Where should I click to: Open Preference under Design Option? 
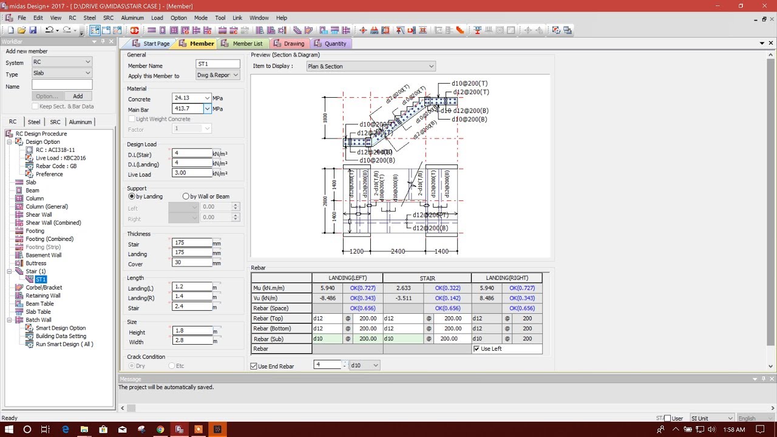49,174
